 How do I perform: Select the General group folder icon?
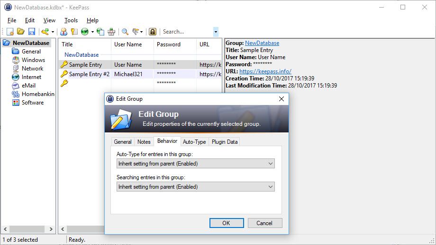pos(16,52)
